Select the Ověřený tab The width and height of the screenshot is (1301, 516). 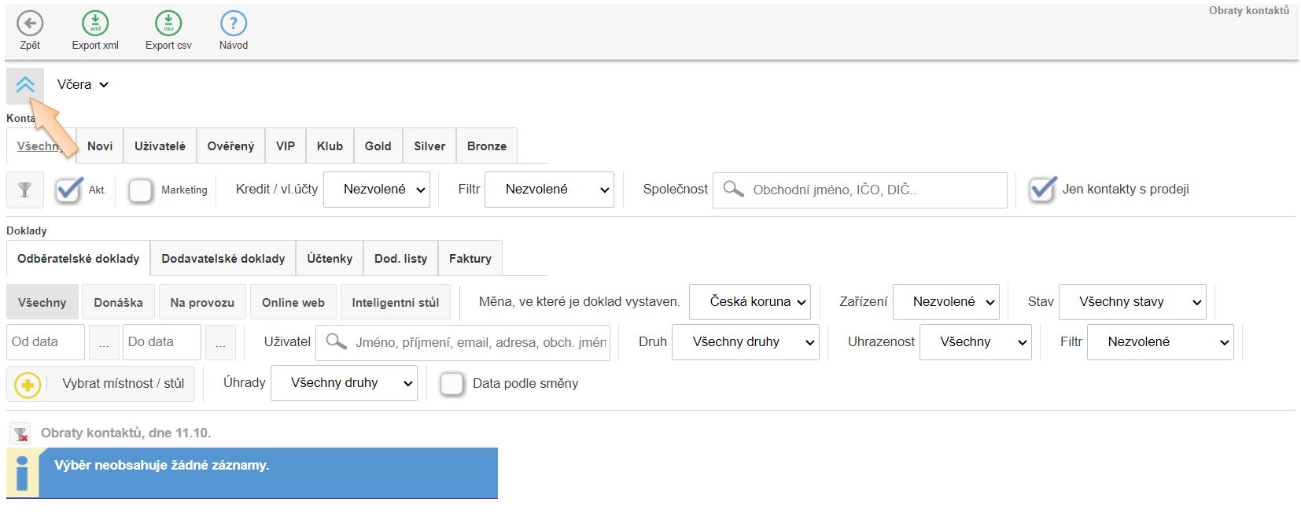pos(230,146)
